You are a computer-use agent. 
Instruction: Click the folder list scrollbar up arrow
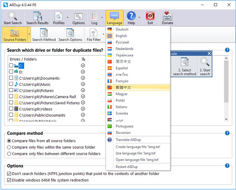226,58
